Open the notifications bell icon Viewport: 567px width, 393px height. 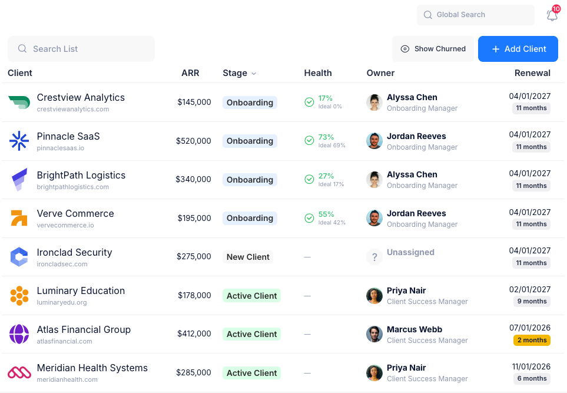552,15
